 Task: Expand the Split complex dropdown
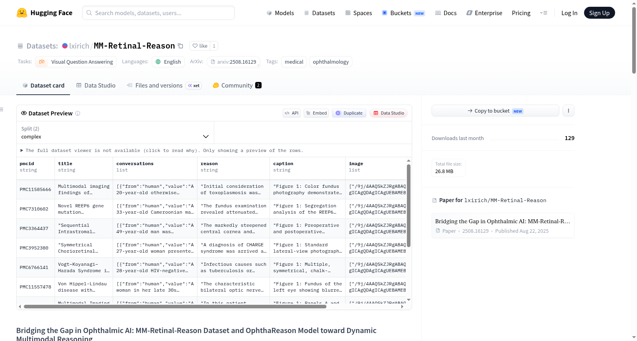pyautogui.click(x=115, y=133)
